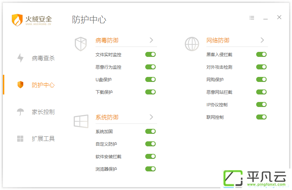Click the 浏览器保护 label
The width and height of the screenshot is (292, 190).
coord(106,169)
